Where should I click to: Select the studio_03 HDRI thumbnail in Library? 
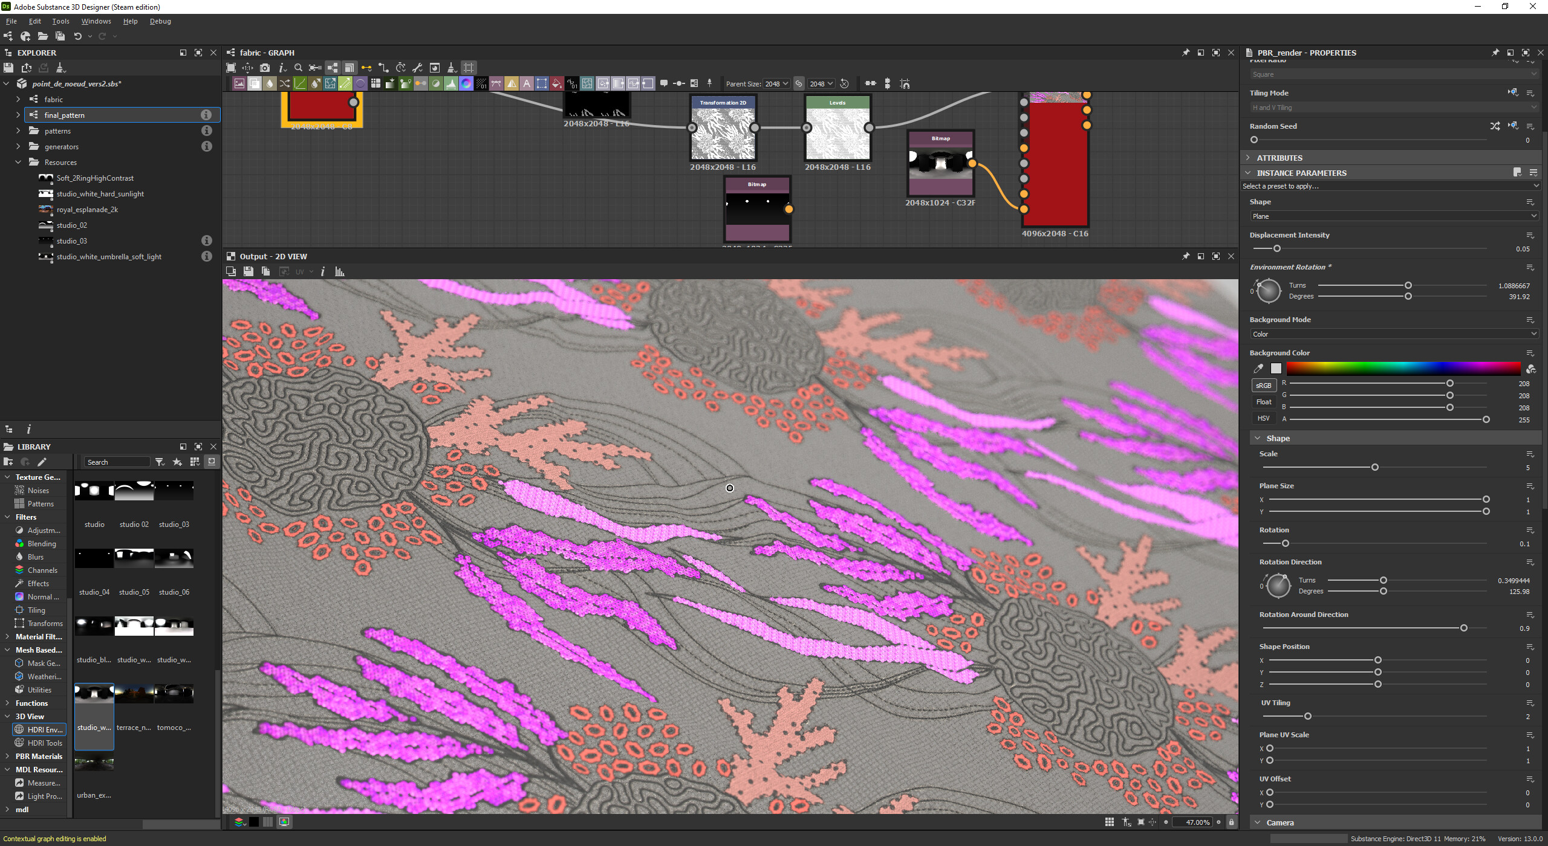click(174, 490)
